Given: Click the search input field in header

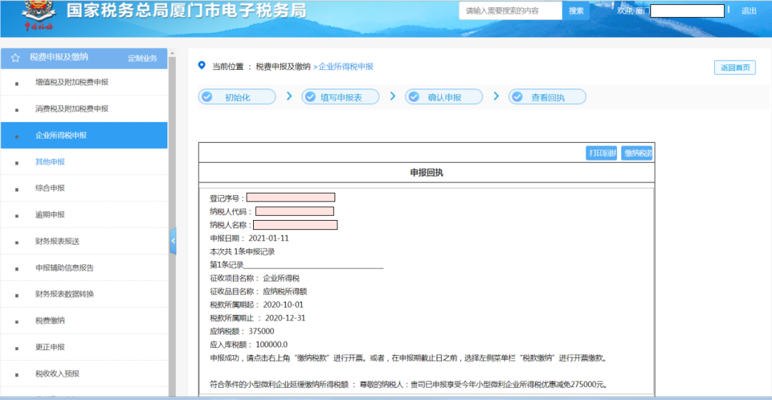Looking at the screenshot, I should tap(510, 10).
